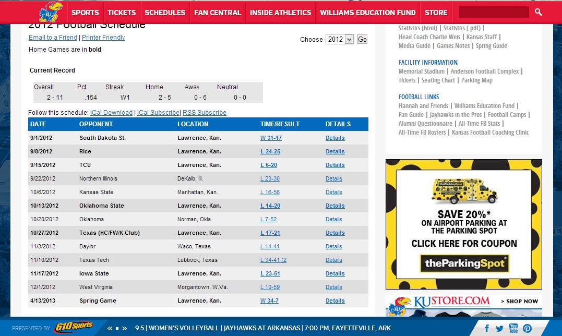The image size is (562, 336).
Task: Open the Pinterest icon in footer bar
Action: pyautogui.click(x=527, y=329)
